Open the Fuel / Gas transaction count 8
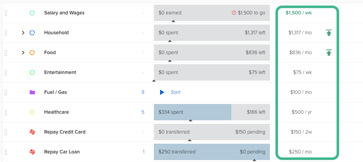This screenshot has height=162, width=363. [x=143, y=92]
